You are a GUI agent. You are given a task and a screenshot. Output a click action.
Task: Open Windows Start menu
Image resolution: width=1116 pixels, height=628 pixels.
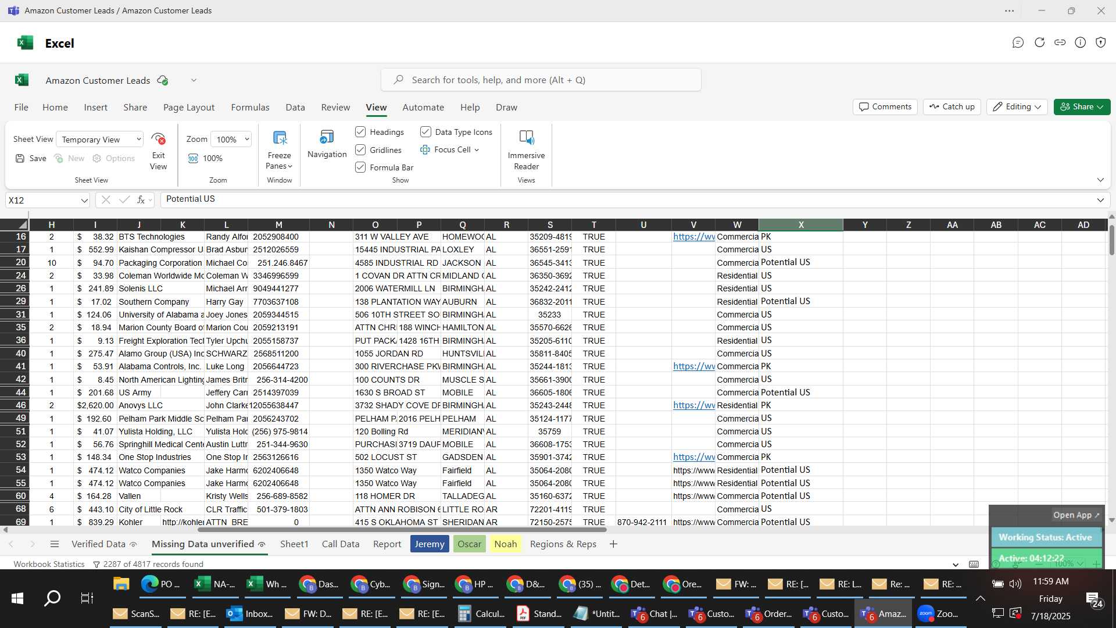(x=17, y=598)
